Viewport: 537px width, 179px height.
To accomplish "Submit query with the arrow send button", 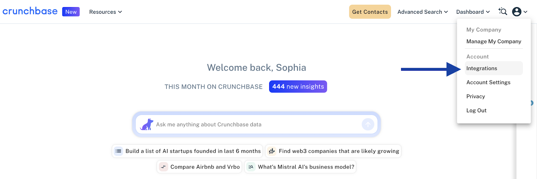I will 368,124.
